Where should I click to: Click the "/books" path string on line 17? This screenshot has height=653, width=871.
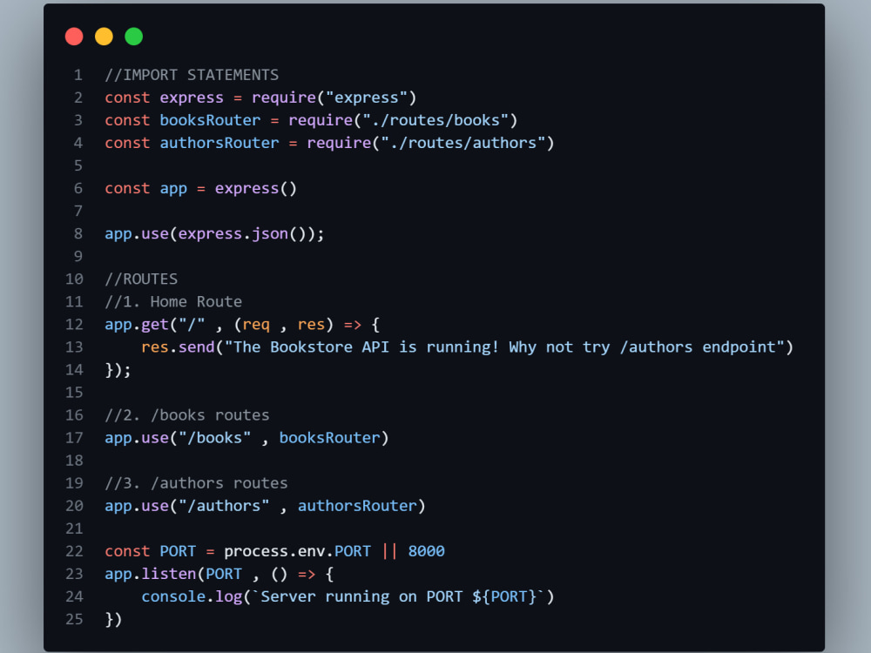[x=214, y=438]
